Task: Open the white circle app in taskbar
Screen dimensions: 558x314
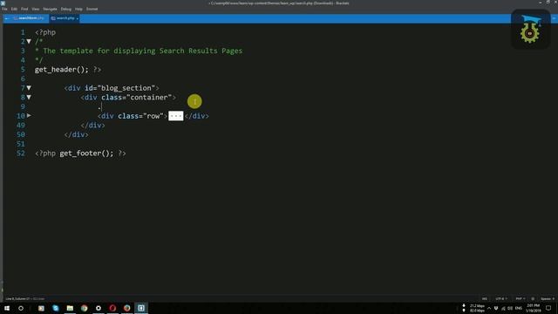Action: pos(99,308)
